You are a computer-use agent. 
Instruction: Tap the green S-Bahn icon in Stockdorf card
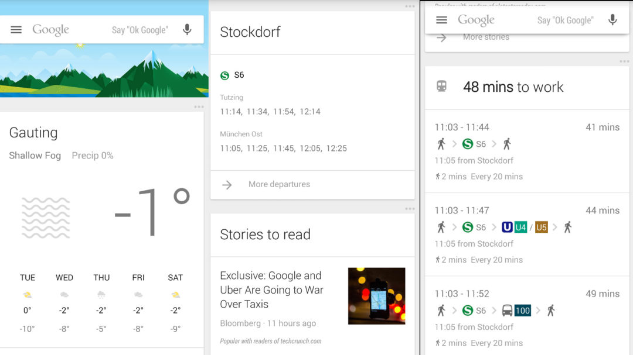pos(225,75)
